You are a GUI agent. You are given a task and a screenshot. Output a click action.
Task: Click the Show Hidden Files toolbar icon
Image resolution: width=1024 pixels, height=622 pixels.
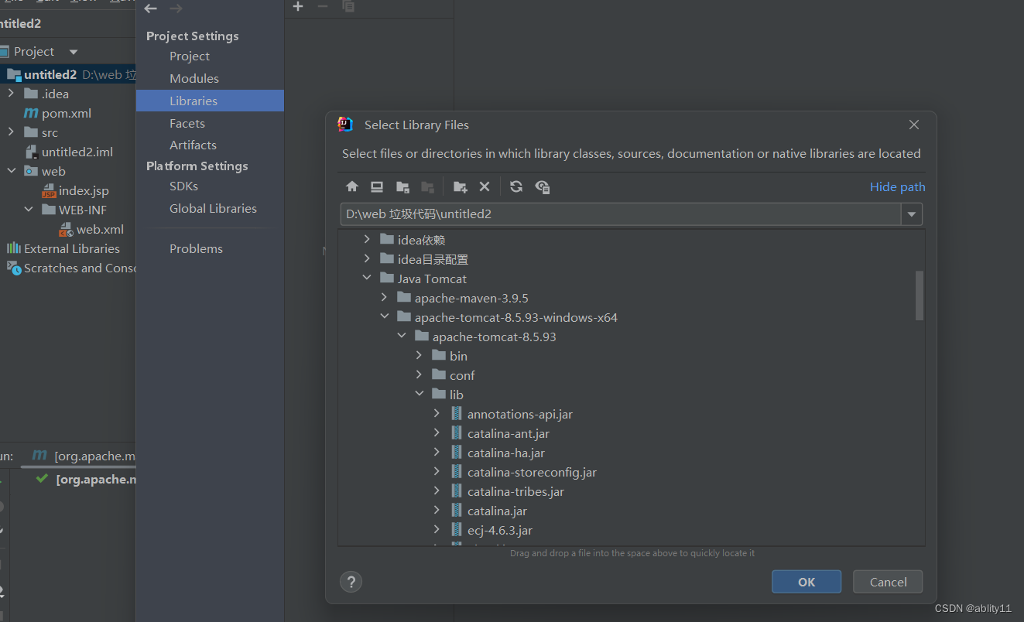(542, 186)
